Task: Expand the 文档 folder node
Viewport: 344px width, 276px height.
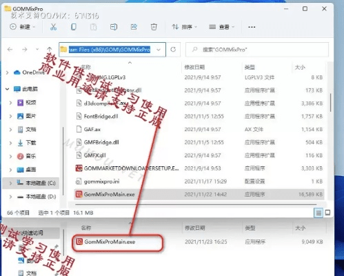Action: (x=10, y=130)
